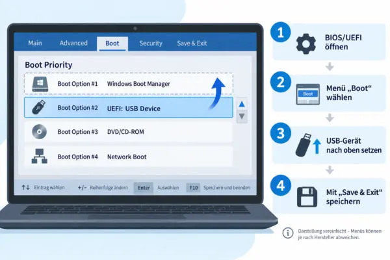This screenshot has height=260, width=390.
Task: Click Speichern und beenden label
Action: click(227, 188)
